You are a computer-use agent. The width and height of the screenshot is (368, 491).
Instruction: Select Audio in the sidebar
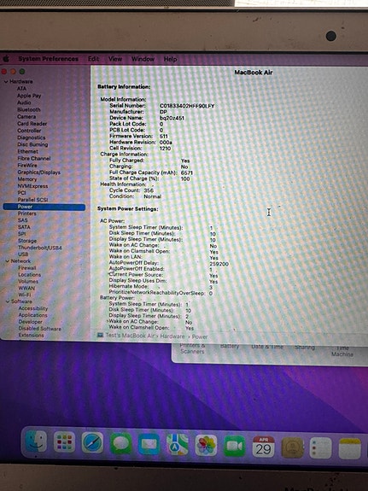24,102
